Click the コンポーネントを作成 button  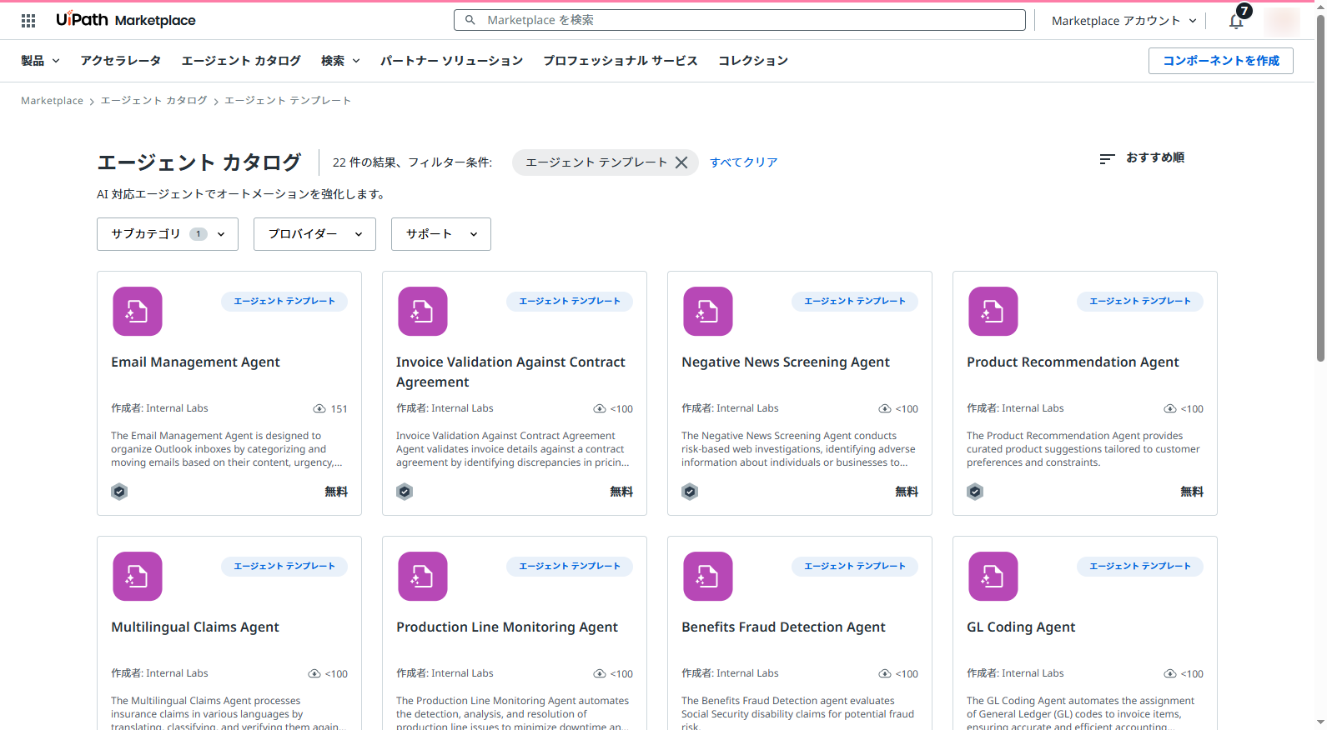[1220, 61]
